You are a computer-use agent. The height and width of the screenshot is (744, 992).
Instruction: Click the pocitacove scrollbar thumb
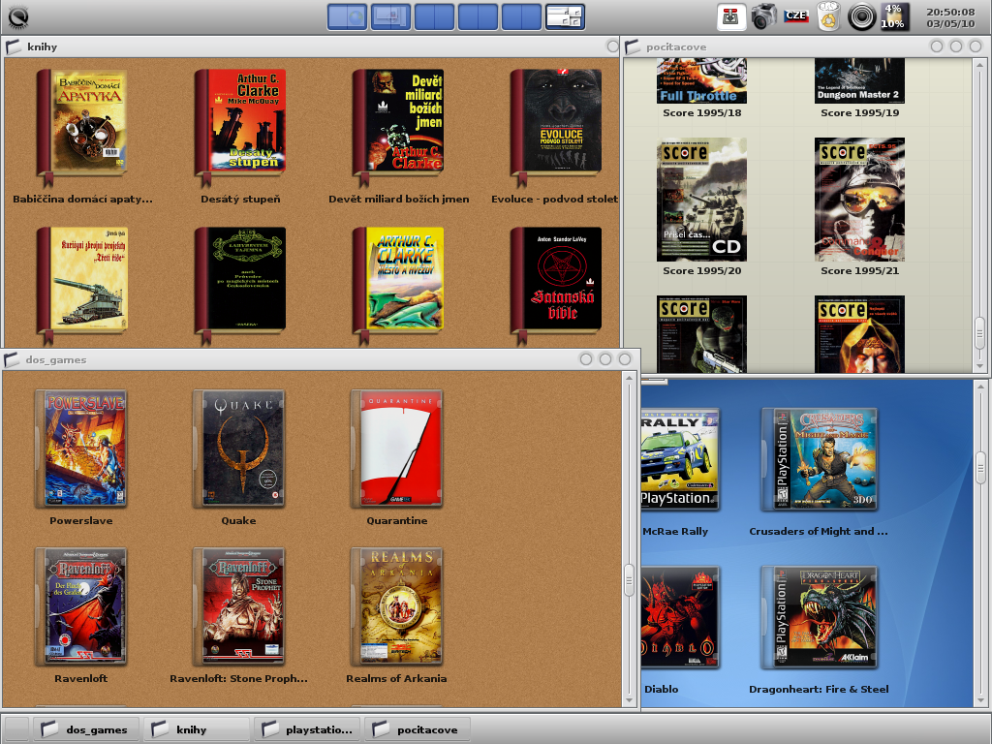tap(980, 334)
